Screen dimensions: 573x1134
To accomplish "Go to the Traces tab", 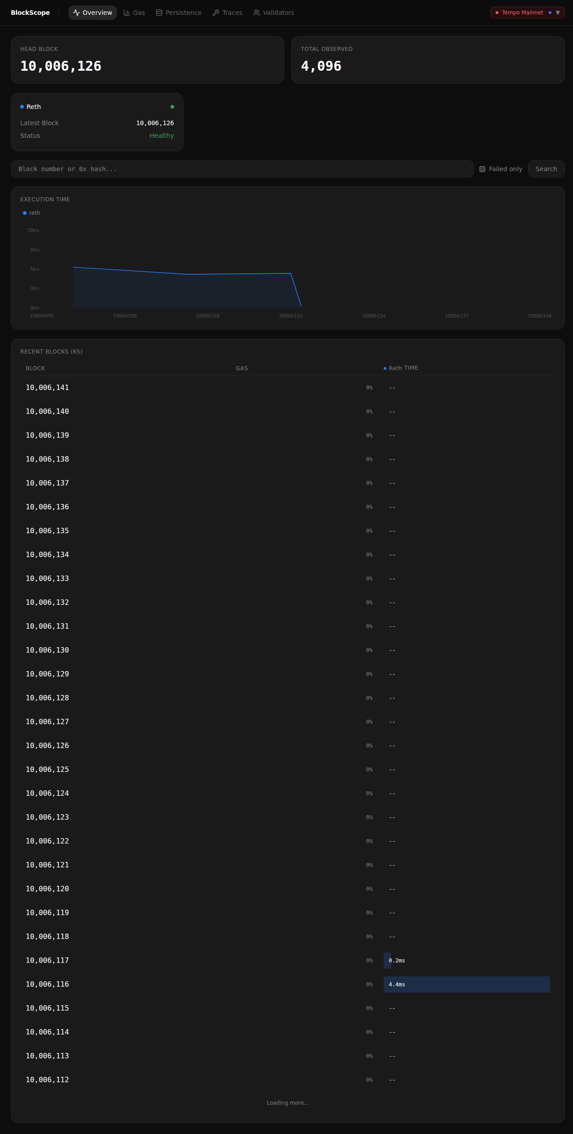I will coord(227,13).
